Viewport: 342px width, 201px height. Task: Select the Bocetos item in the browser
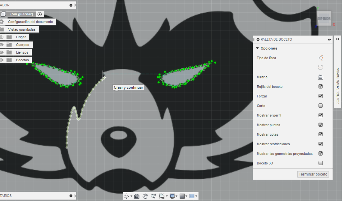pos(23,60)
